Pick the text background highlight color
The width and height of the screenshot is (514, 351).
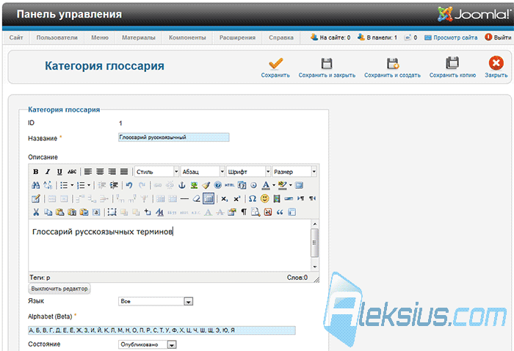[282, 185]
